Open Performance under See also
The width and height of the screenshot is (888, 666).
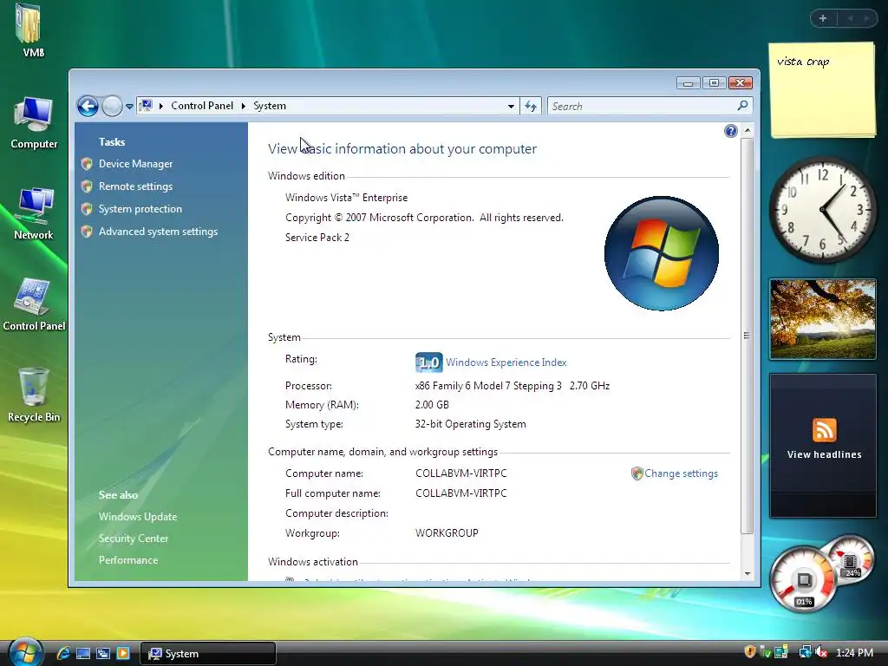(x=128, y=559)
